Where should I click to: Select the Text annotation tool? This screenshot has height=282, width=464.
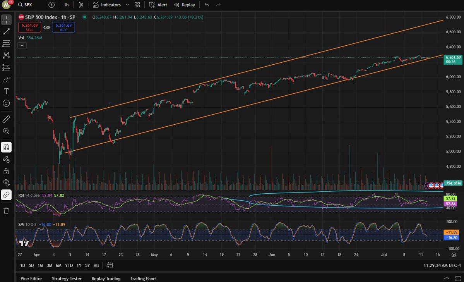(6, 91)
